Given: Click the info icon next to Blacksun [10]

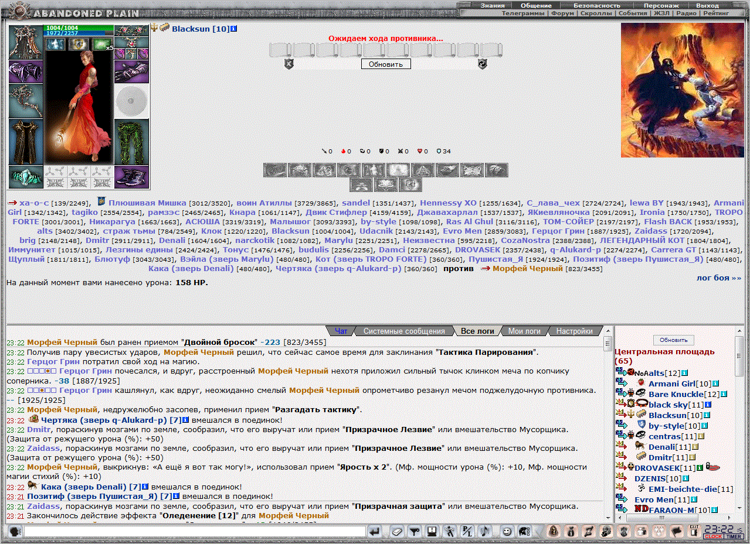Looking at the screenshot, I should (x=234, y=28).
